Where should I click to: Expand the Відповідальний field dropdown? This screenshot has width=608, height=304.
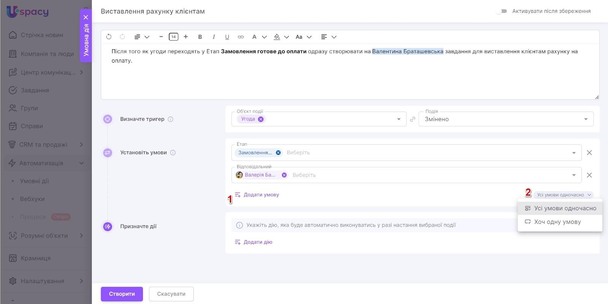click(x=574, y=175)
